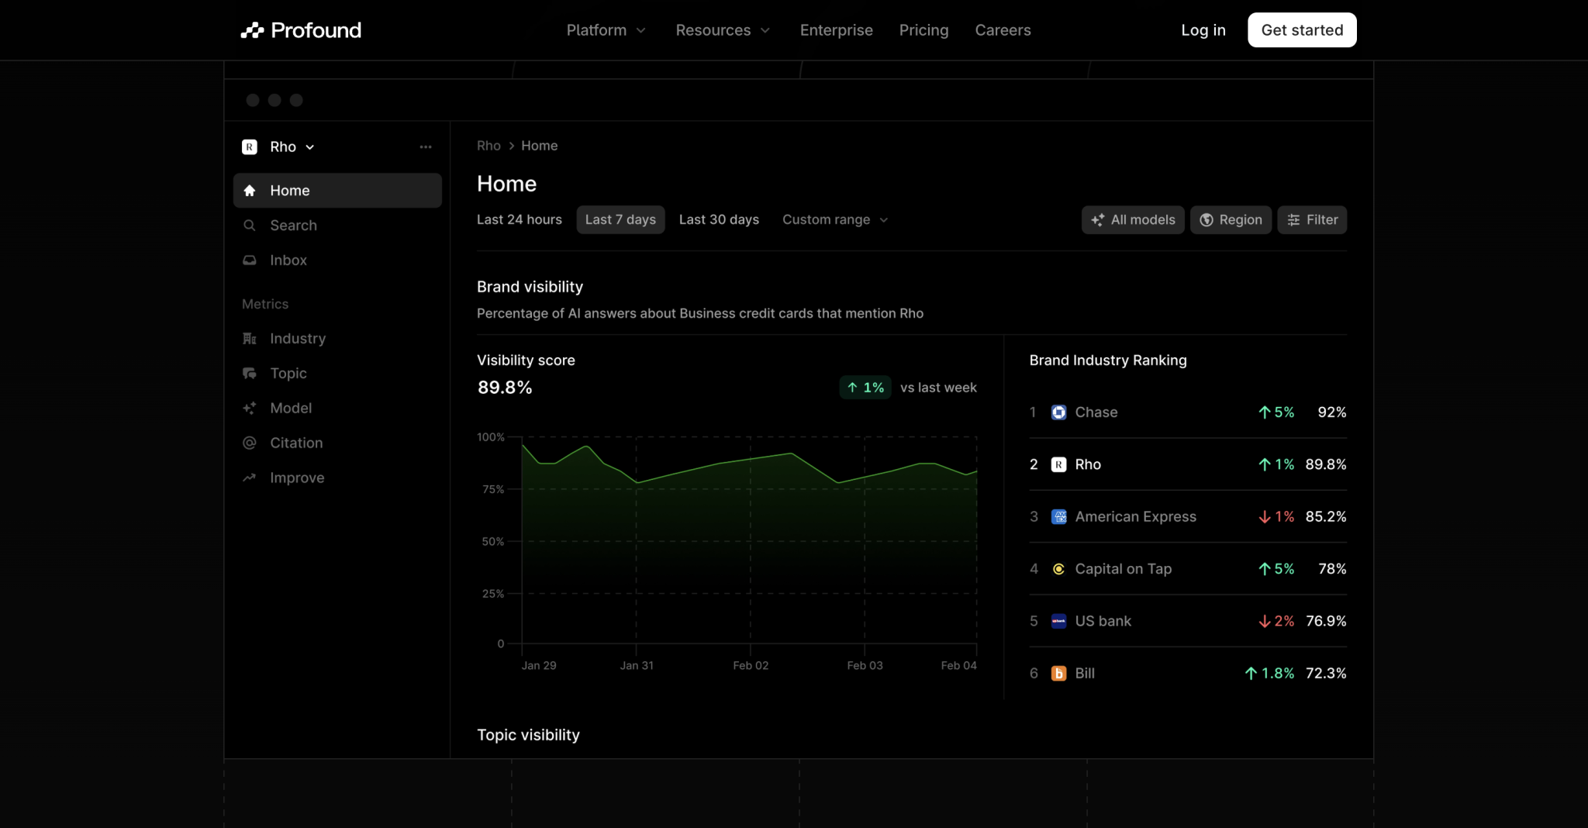Click the Topic chat bubbles icon
The height and width of the screenshot is (828, 1588).
coord(250,374)
